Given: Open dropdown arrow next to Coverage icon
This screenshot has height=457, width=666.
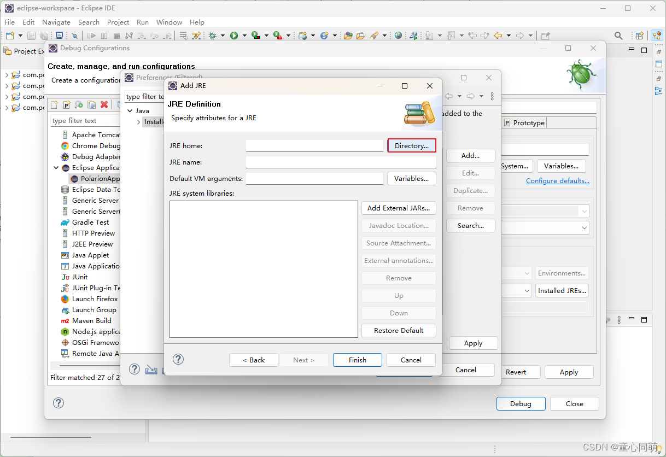Looking at the screenshot, I should click(266, 36).
